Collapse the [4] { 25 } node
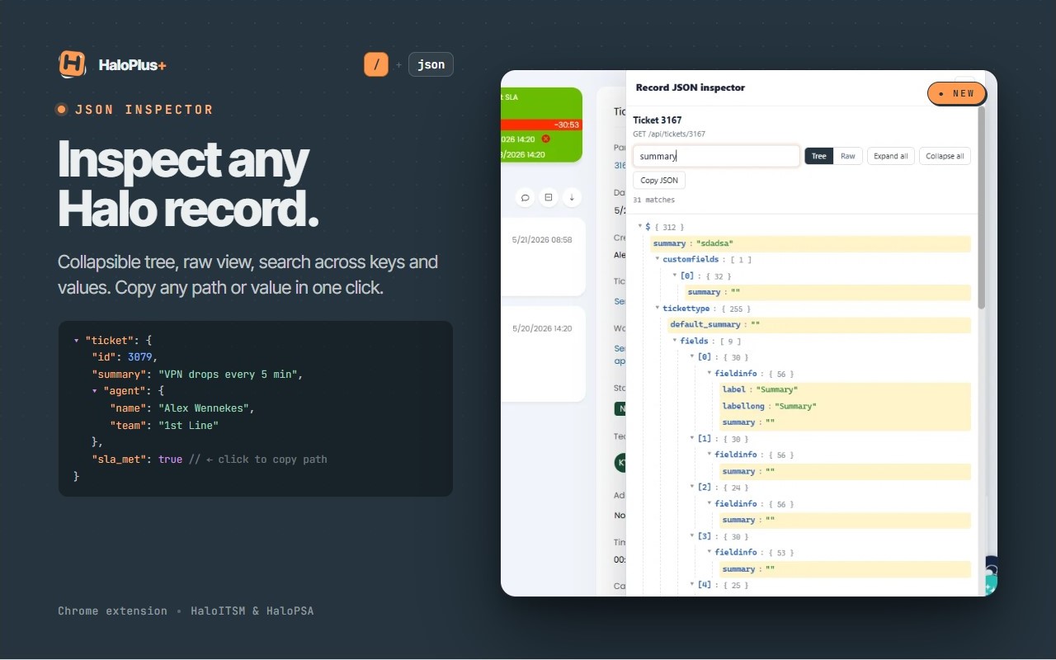1056x660 pixels. [x=692, y=585]
